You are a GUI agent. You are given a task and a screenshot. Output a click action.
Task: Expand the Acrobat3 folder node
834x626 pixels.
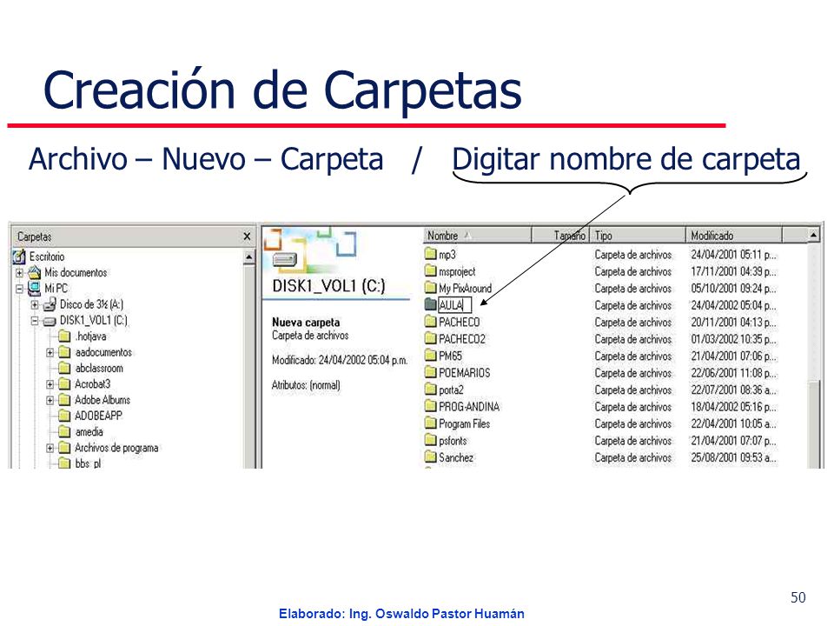[50, 384]
